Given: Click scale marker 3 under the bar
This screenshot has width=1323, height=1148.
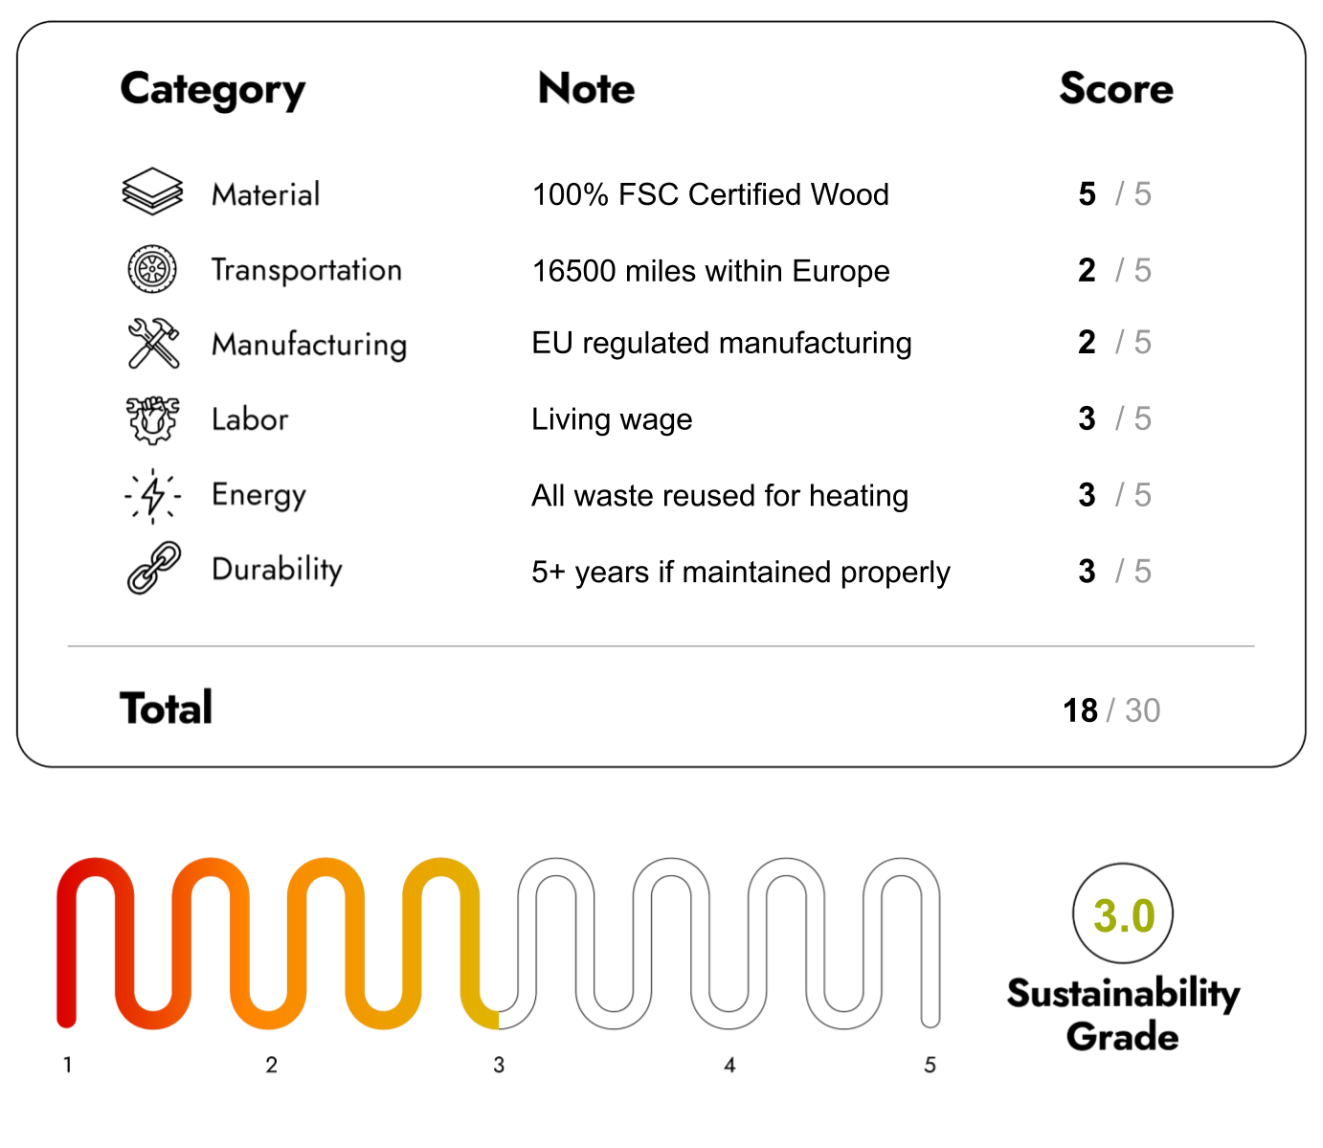Looking at the screenshot, I should point(499,1065).
